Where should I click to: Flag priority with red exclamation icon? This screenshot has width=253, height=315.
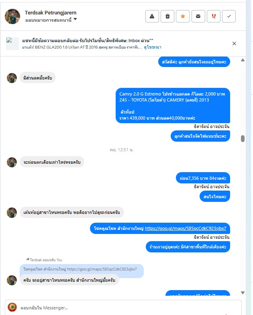[x=214, y=16]
